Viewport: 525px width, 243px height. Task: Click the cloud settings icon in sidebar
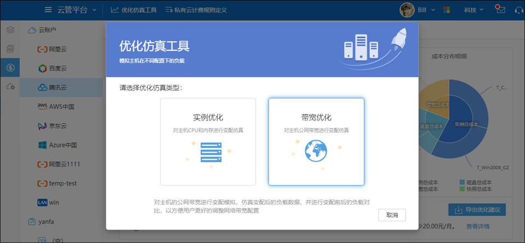(x=10, y=86)
